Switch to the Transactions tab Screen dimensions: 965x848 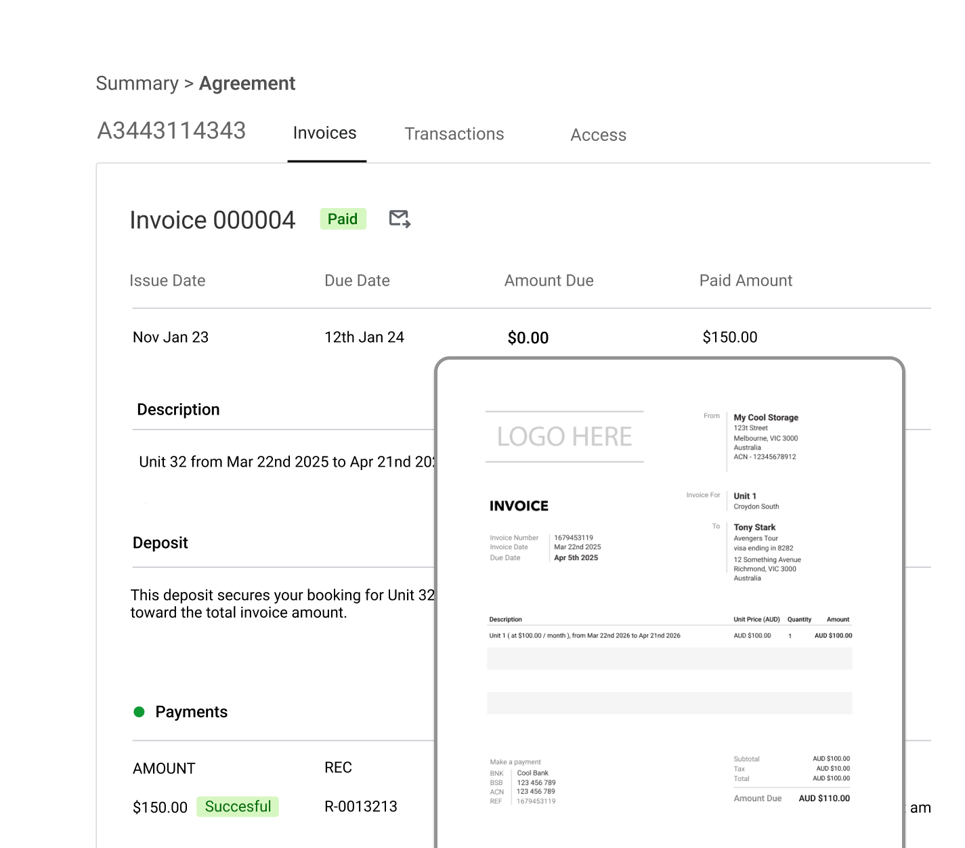click(454, 133)
